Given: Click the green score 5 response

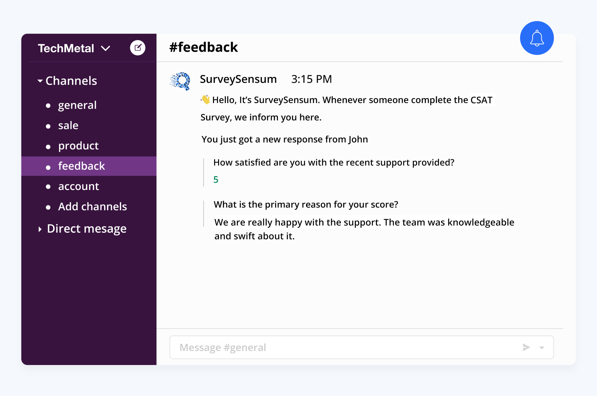Looking at the screenshot, I should coord(216,180).
